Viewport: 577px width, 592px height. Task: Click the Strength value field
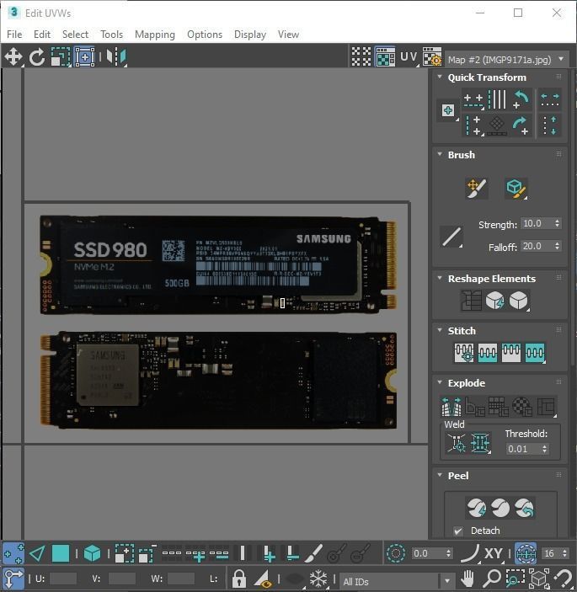click(537, 223)
